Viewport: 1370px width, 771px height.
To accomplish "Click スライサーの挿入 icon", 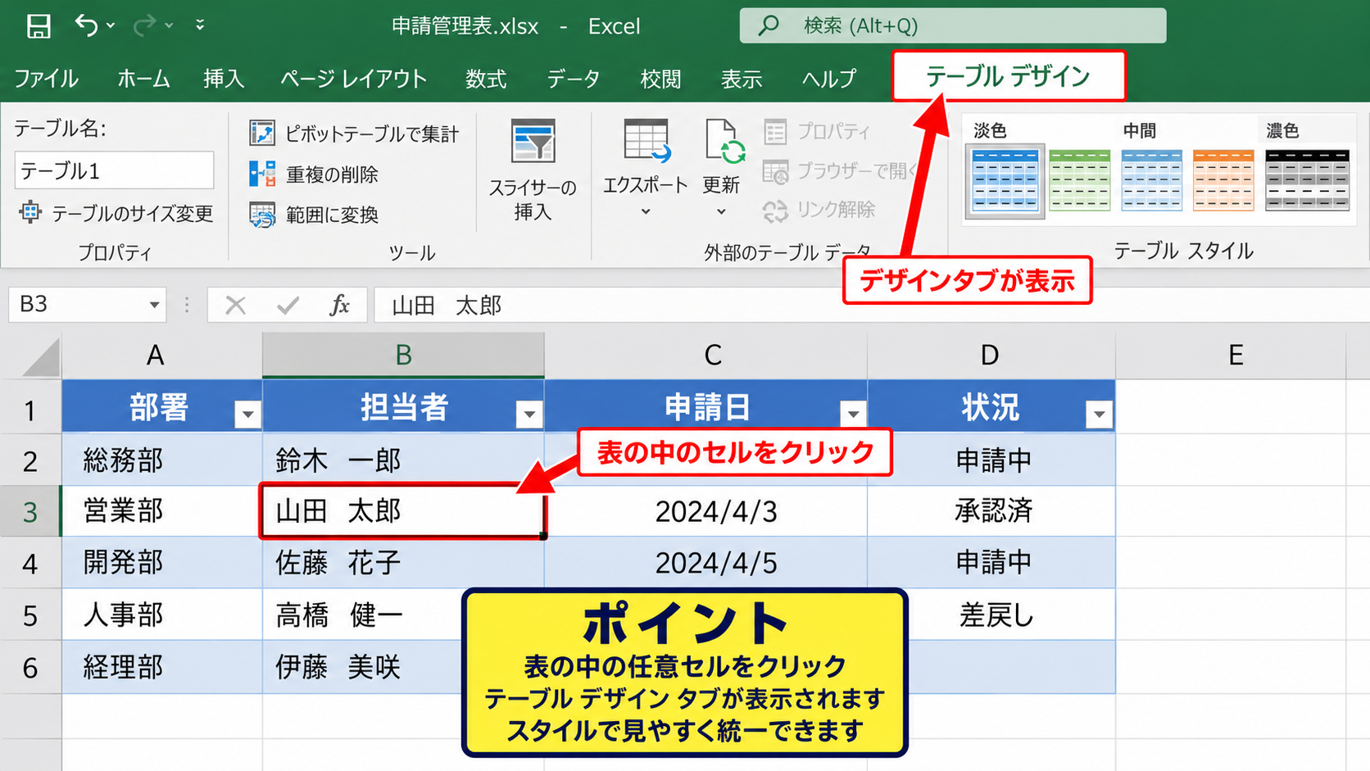I will click(533, 141).
